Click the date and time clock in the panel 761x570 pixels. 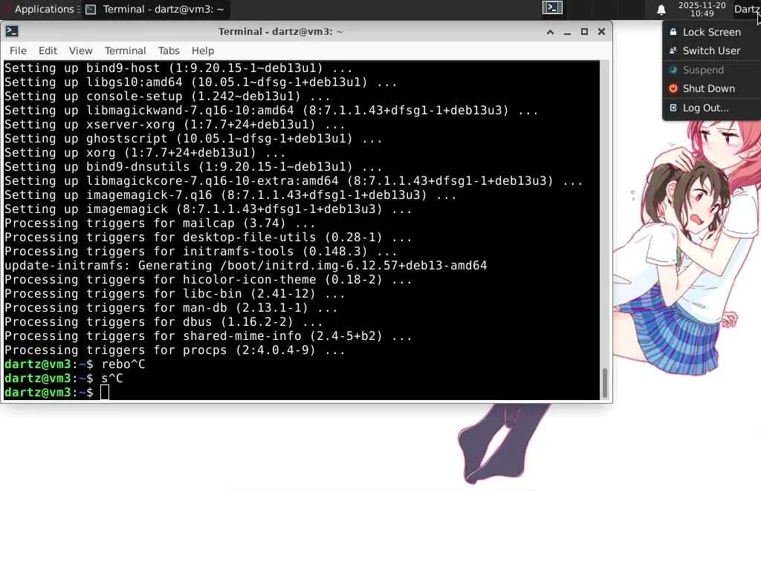point(702,9)
